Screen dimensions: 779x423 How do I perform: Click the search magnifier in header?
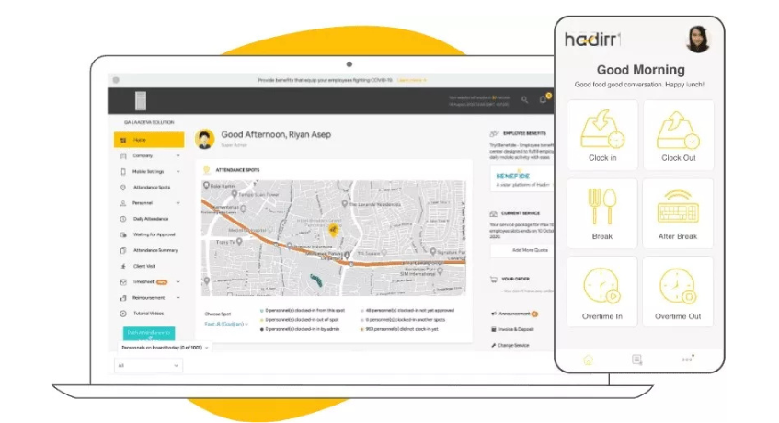[524, 99]
